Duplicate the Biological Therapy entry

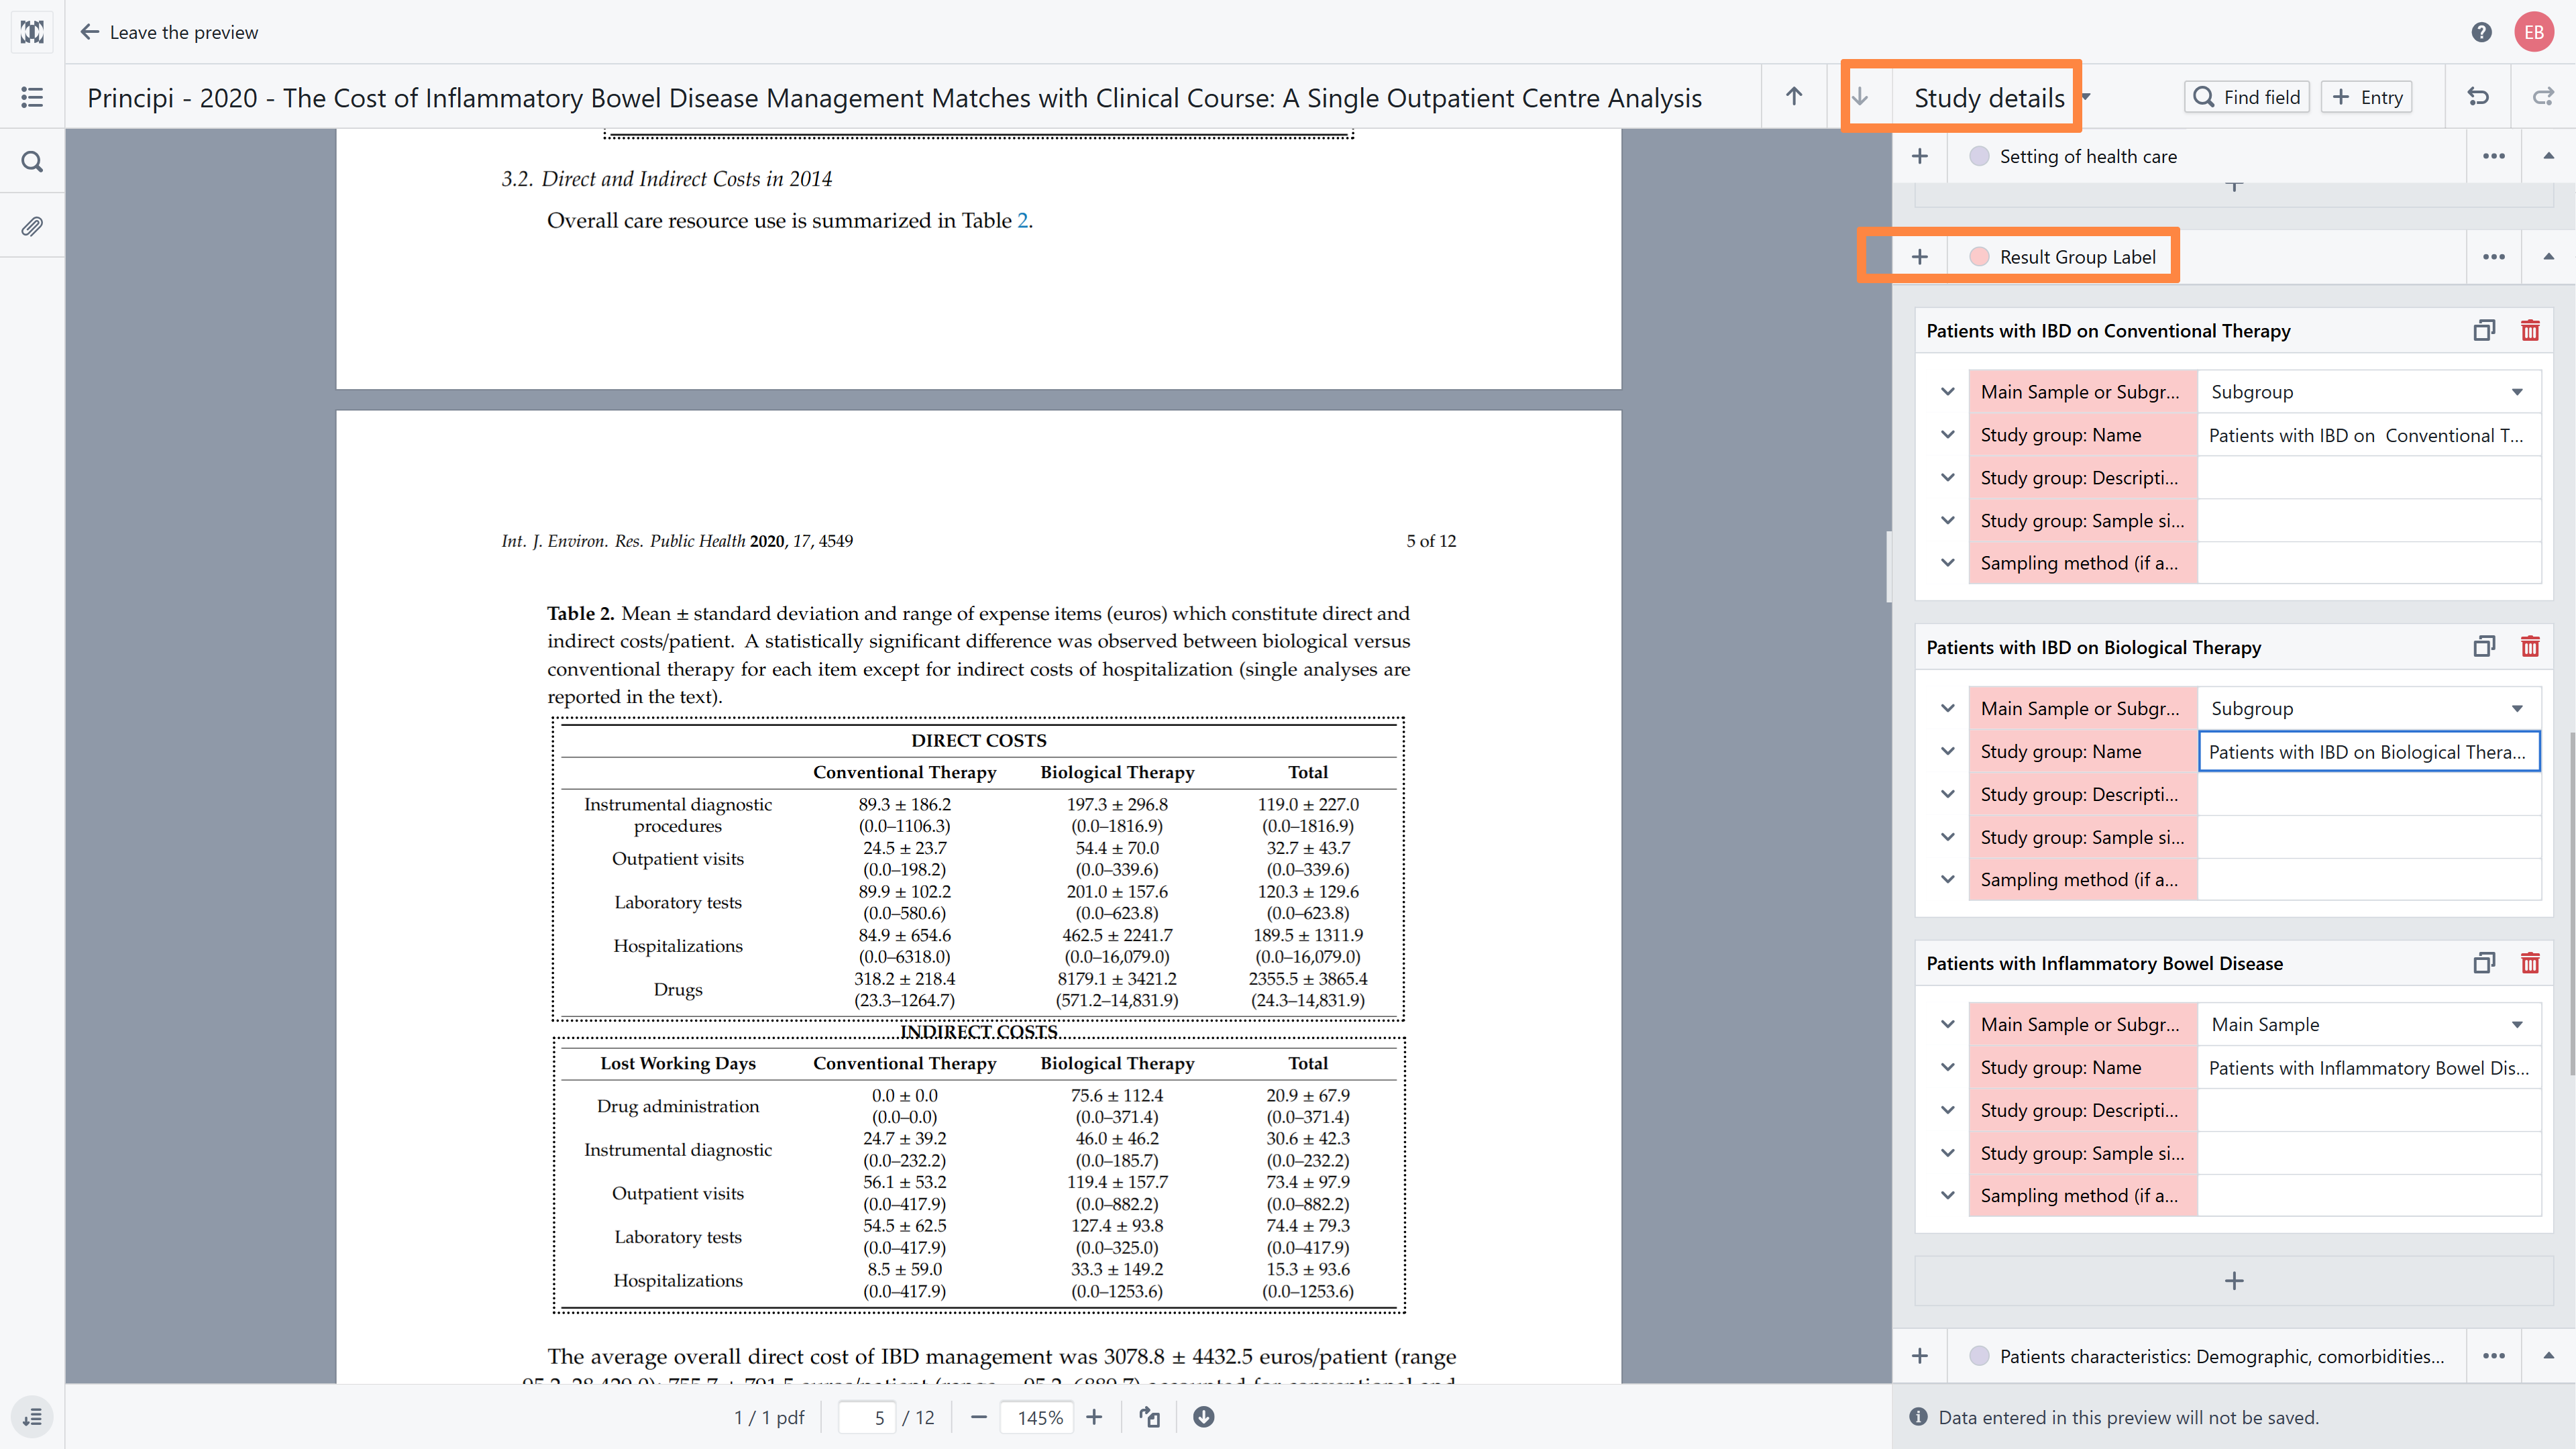pyautogui.click(x=2484, y=647)
